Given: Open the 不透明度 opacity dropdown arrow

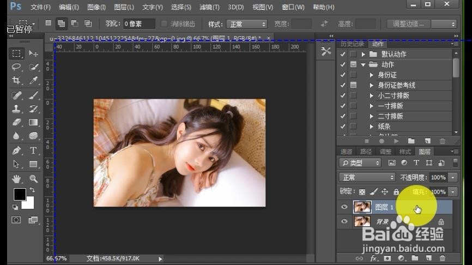Looking at the screenshot, I should [x=453, y=177].
